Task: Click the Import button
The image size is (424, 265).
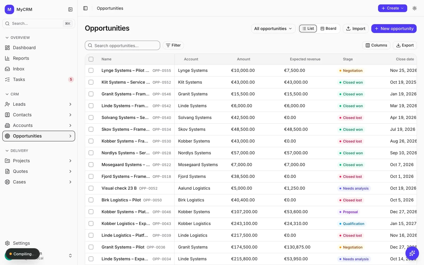Action: pyautogui.click(x=356, y=29)
